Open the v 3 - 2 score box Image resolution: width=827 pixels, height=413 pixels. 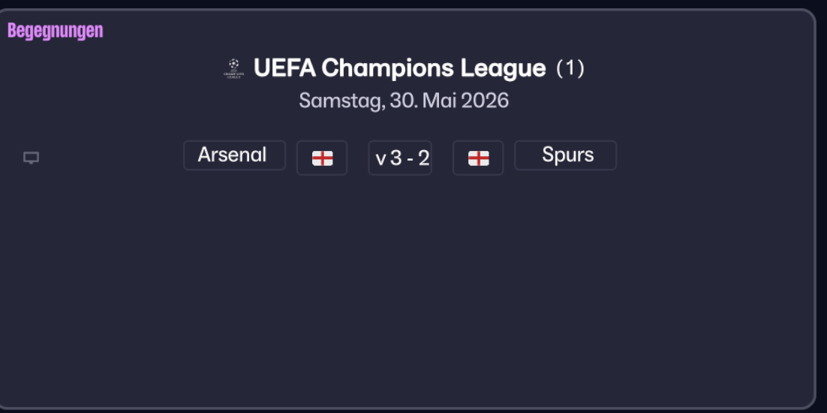(x=400, y=158)
